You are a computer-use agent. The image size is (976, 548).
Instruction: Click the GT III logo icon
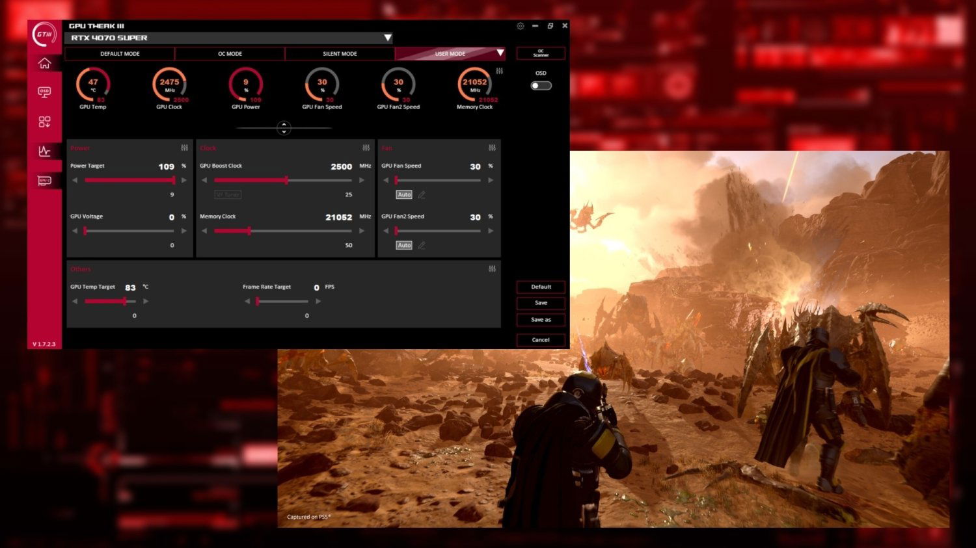click(x=44, y=34)
